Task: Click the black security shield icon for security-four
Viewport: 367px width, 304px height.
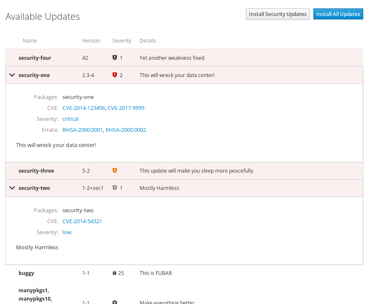Action: (x=114, y=58)
